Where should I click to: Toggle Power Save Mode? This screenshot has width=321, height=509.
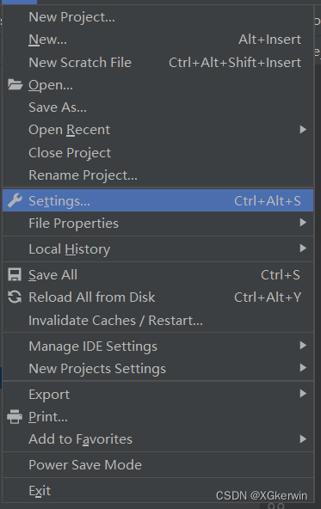pyautogui.click(x=157, y=465)
